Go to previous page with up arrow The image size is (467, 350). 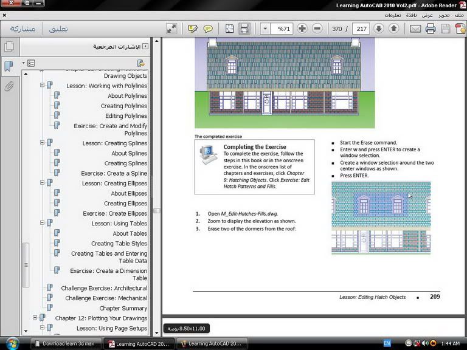pyautogui.click(x=394, y=29)
